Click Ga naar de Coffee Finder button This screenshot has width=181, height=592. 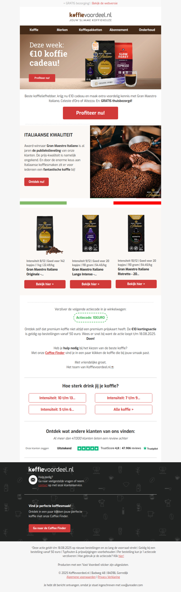coord(50,528)
